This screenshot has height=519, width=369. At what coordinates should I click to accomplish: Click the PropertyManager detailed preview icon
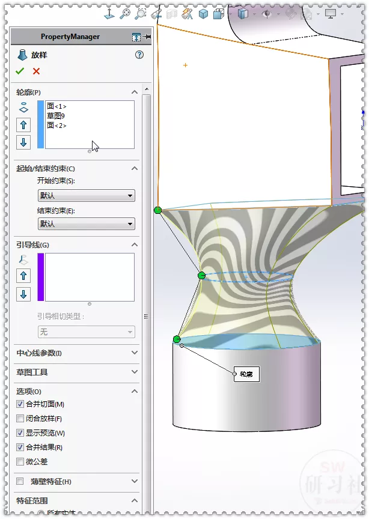coord(136,37)
